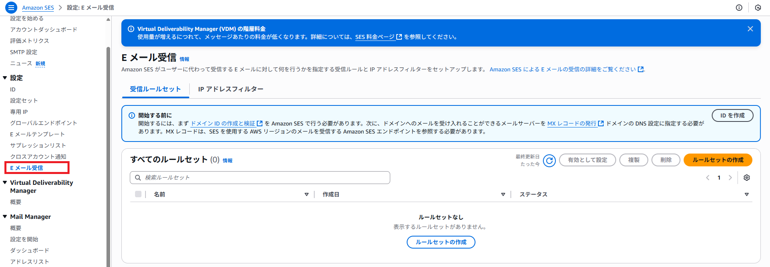The height and width of the screenshot is (267, 770).
Task: Open external link icon next to SES料金ページ
Action: click(399, 37)
